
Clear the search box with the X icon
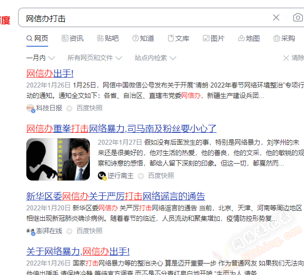pyautogui.click(x=276, y=17)
